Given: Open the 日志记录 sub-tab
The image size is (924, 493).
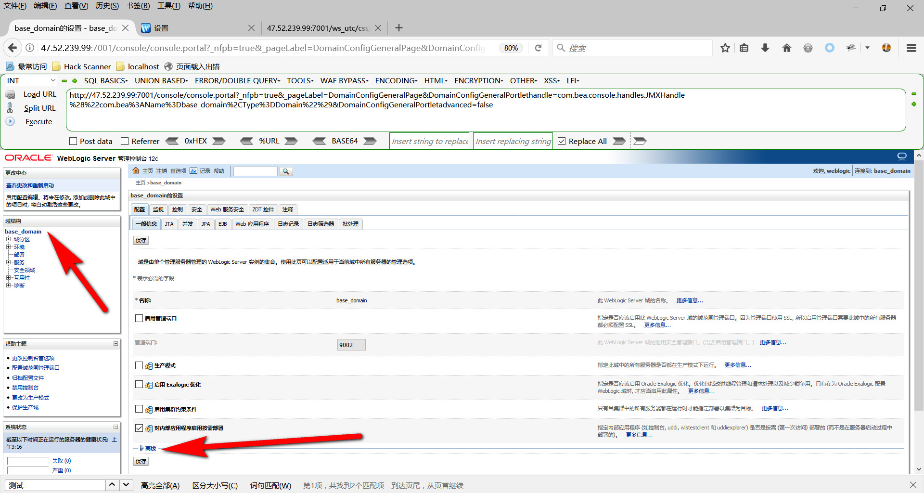Looking at the screenshot, I should [x=288, y=224].
